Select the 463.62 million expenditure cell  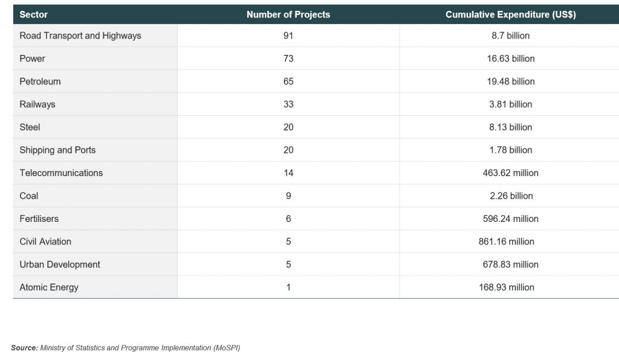pyautogui.click(x=511, y=173)
